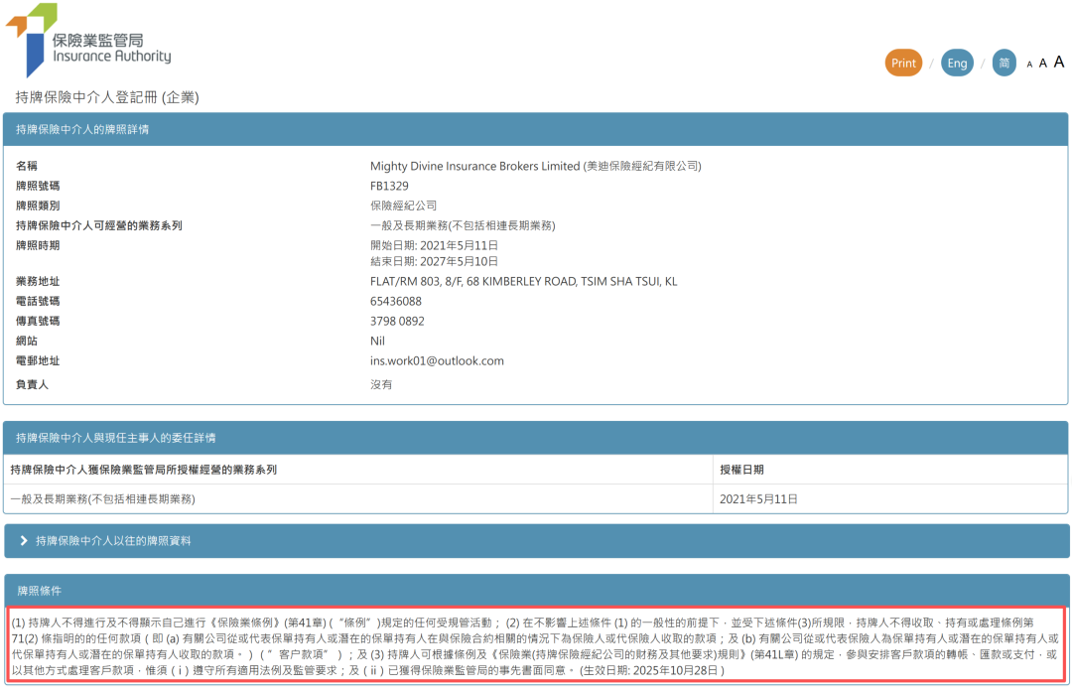Viewport: 1072px width, 692px height.
Task: Click the phone number 65436088
Action: pyautogui.click(x=395, y=301)
